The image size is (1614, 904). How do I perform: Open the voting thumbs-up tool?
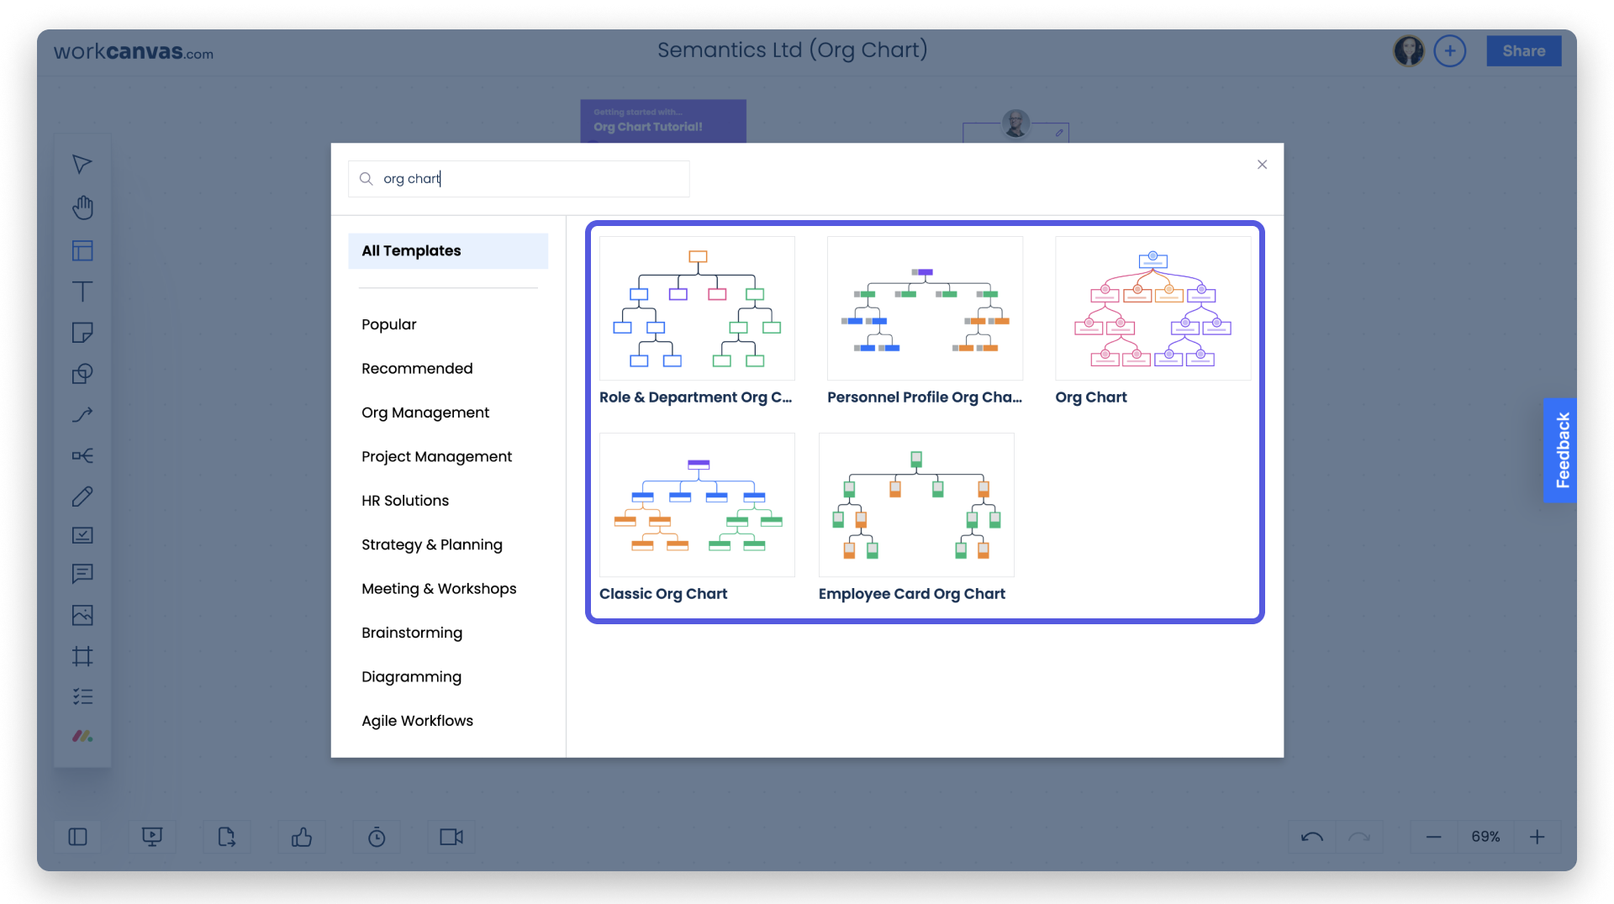302,837
